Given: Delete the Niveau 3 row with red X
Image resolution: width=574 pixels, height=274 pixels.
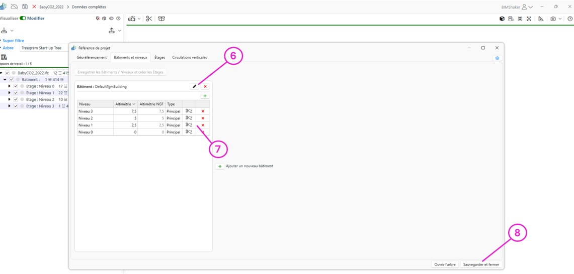Looking at the screenshot, I should pyautogui.click(x=203, y=111).
